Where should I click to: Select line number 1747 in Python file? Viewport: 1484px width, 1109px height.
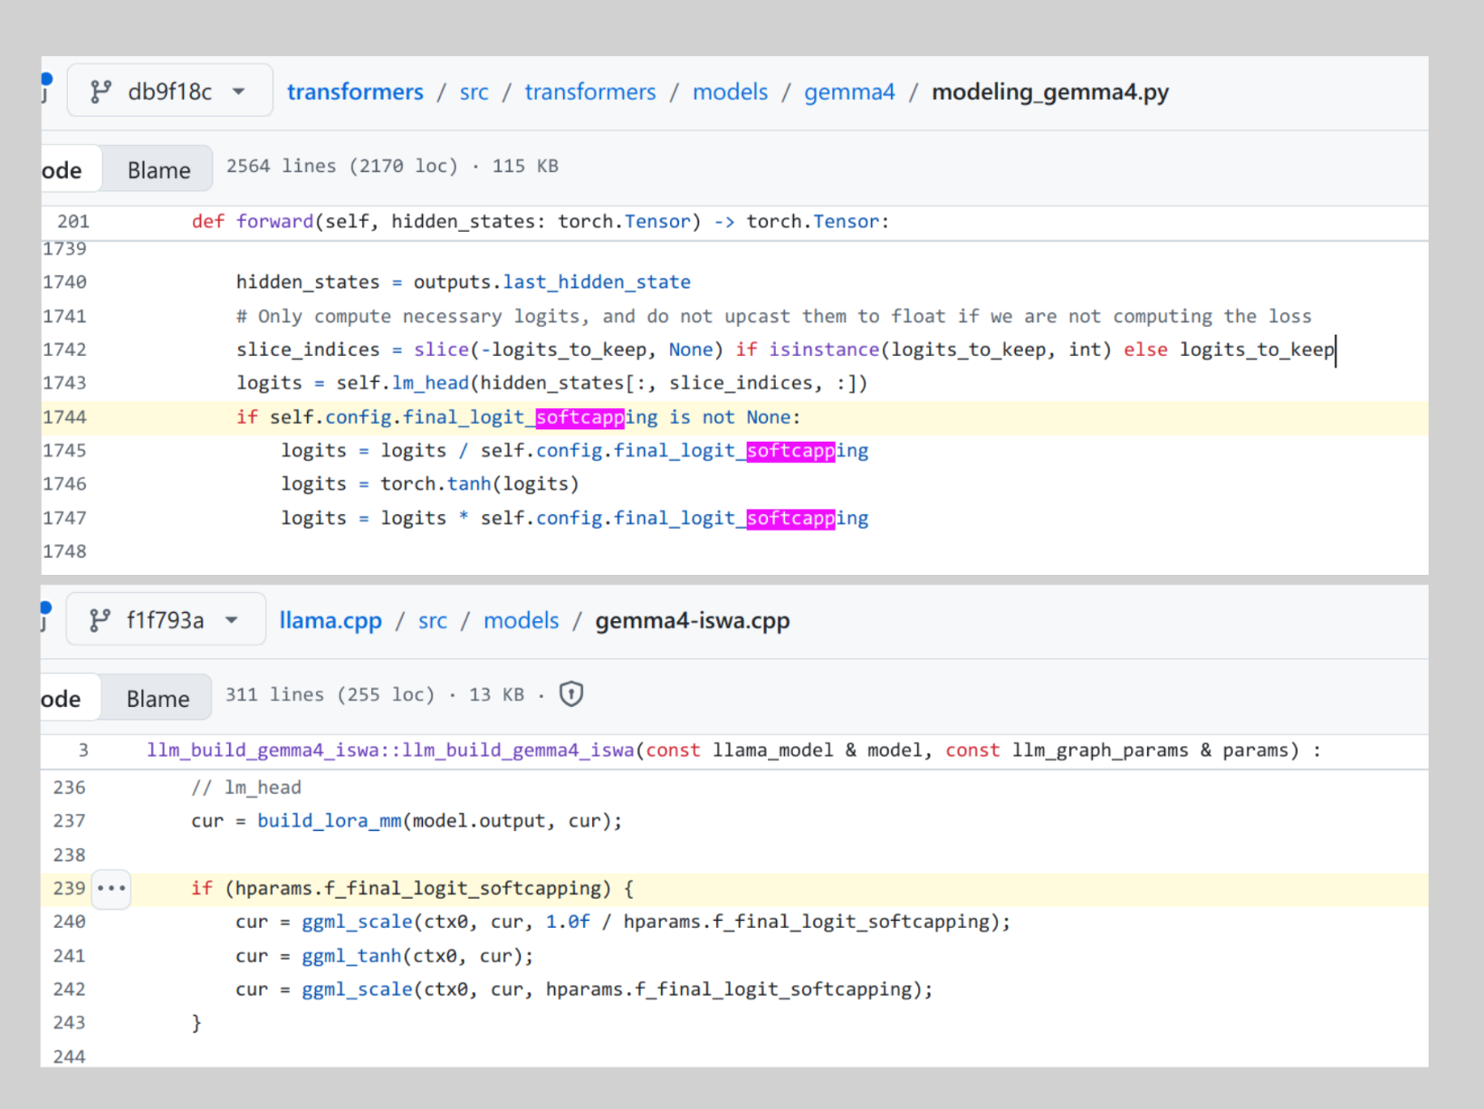pyautogui.click(x=65, y=519)
